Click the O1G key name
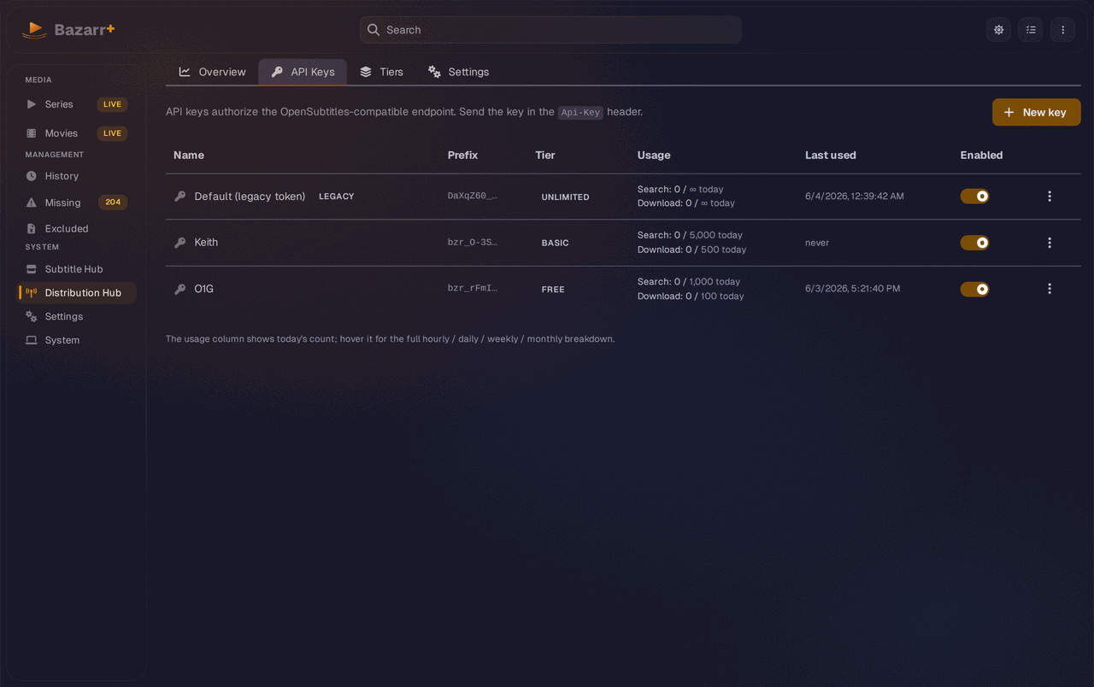The image size is (1094, 687). pyautogui.click(x=203, y=289)
